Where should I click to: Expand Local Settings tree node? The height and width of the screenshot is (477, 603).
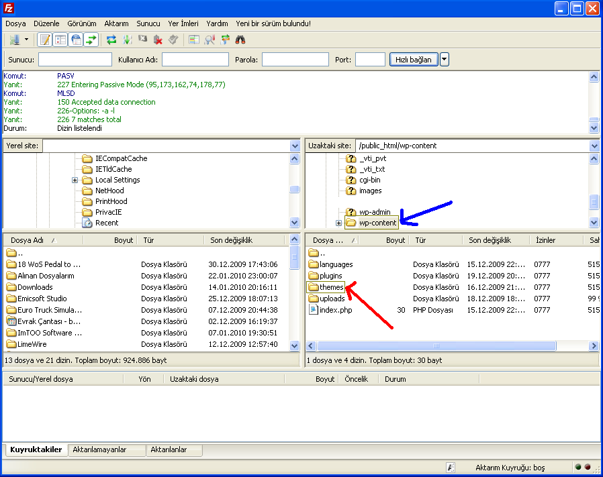click(75, 180)
